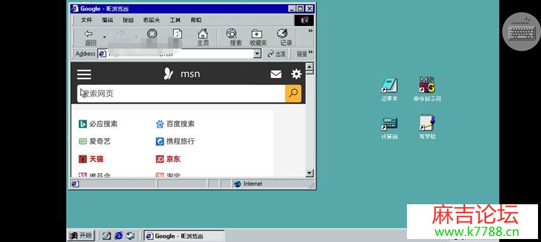This screenshot has width=541, height=242.
Task: Click the Stop (X) toolbar button
Action: 152,34
